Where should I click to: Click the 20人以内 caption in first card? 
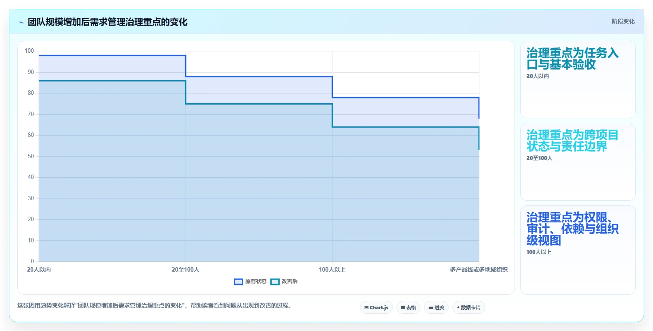click(538, 76)
